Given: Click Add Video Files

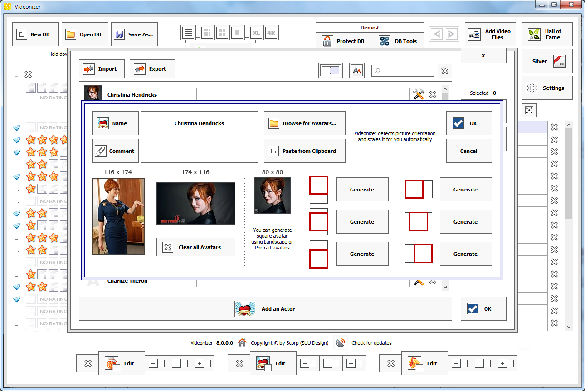Looking at the screenshot, I should click(x=490, y=34).
